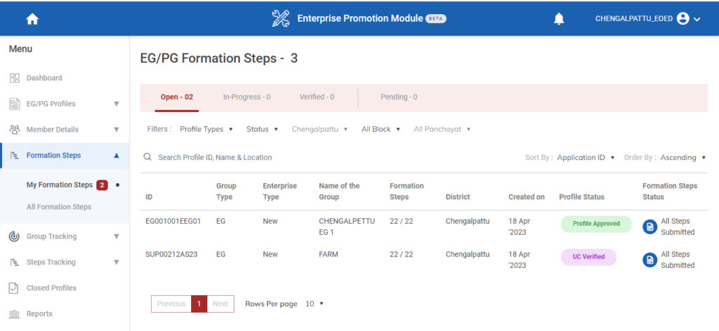Open the Rows Per page dropdown
Image resolution: width=719 pixels, height=331 pixels.
[x=315, y=304]
